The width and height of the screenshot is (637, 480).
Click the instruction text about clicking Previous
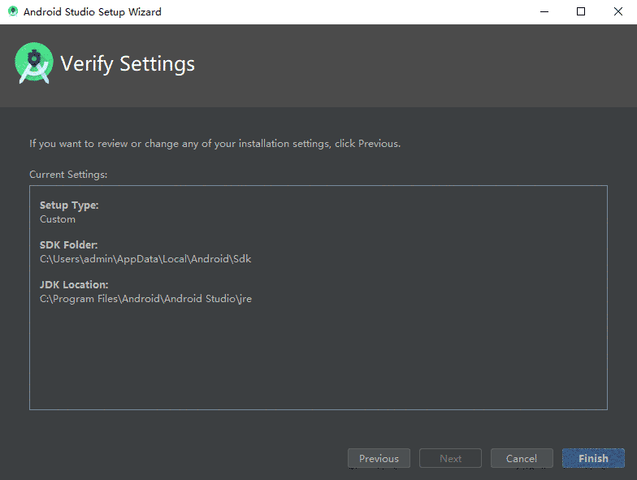coord(214,143)
